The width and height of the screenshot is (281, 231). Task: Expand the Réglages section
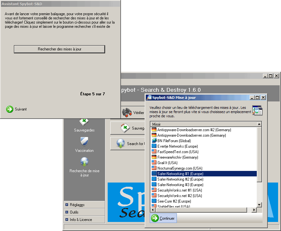coord(67,205)
